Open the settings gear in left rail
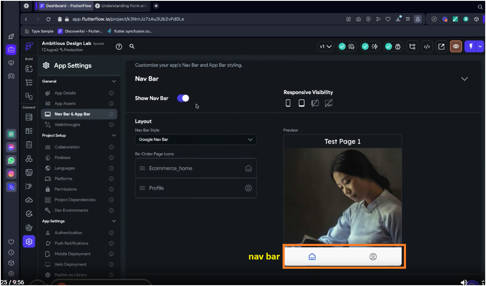Screen dimensions: 486x286 pos(29,242)
